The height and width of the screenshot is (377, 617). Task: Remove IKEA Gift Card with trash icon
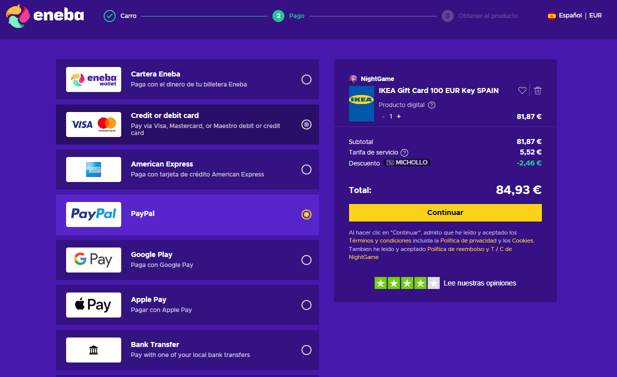coord(538,90)
